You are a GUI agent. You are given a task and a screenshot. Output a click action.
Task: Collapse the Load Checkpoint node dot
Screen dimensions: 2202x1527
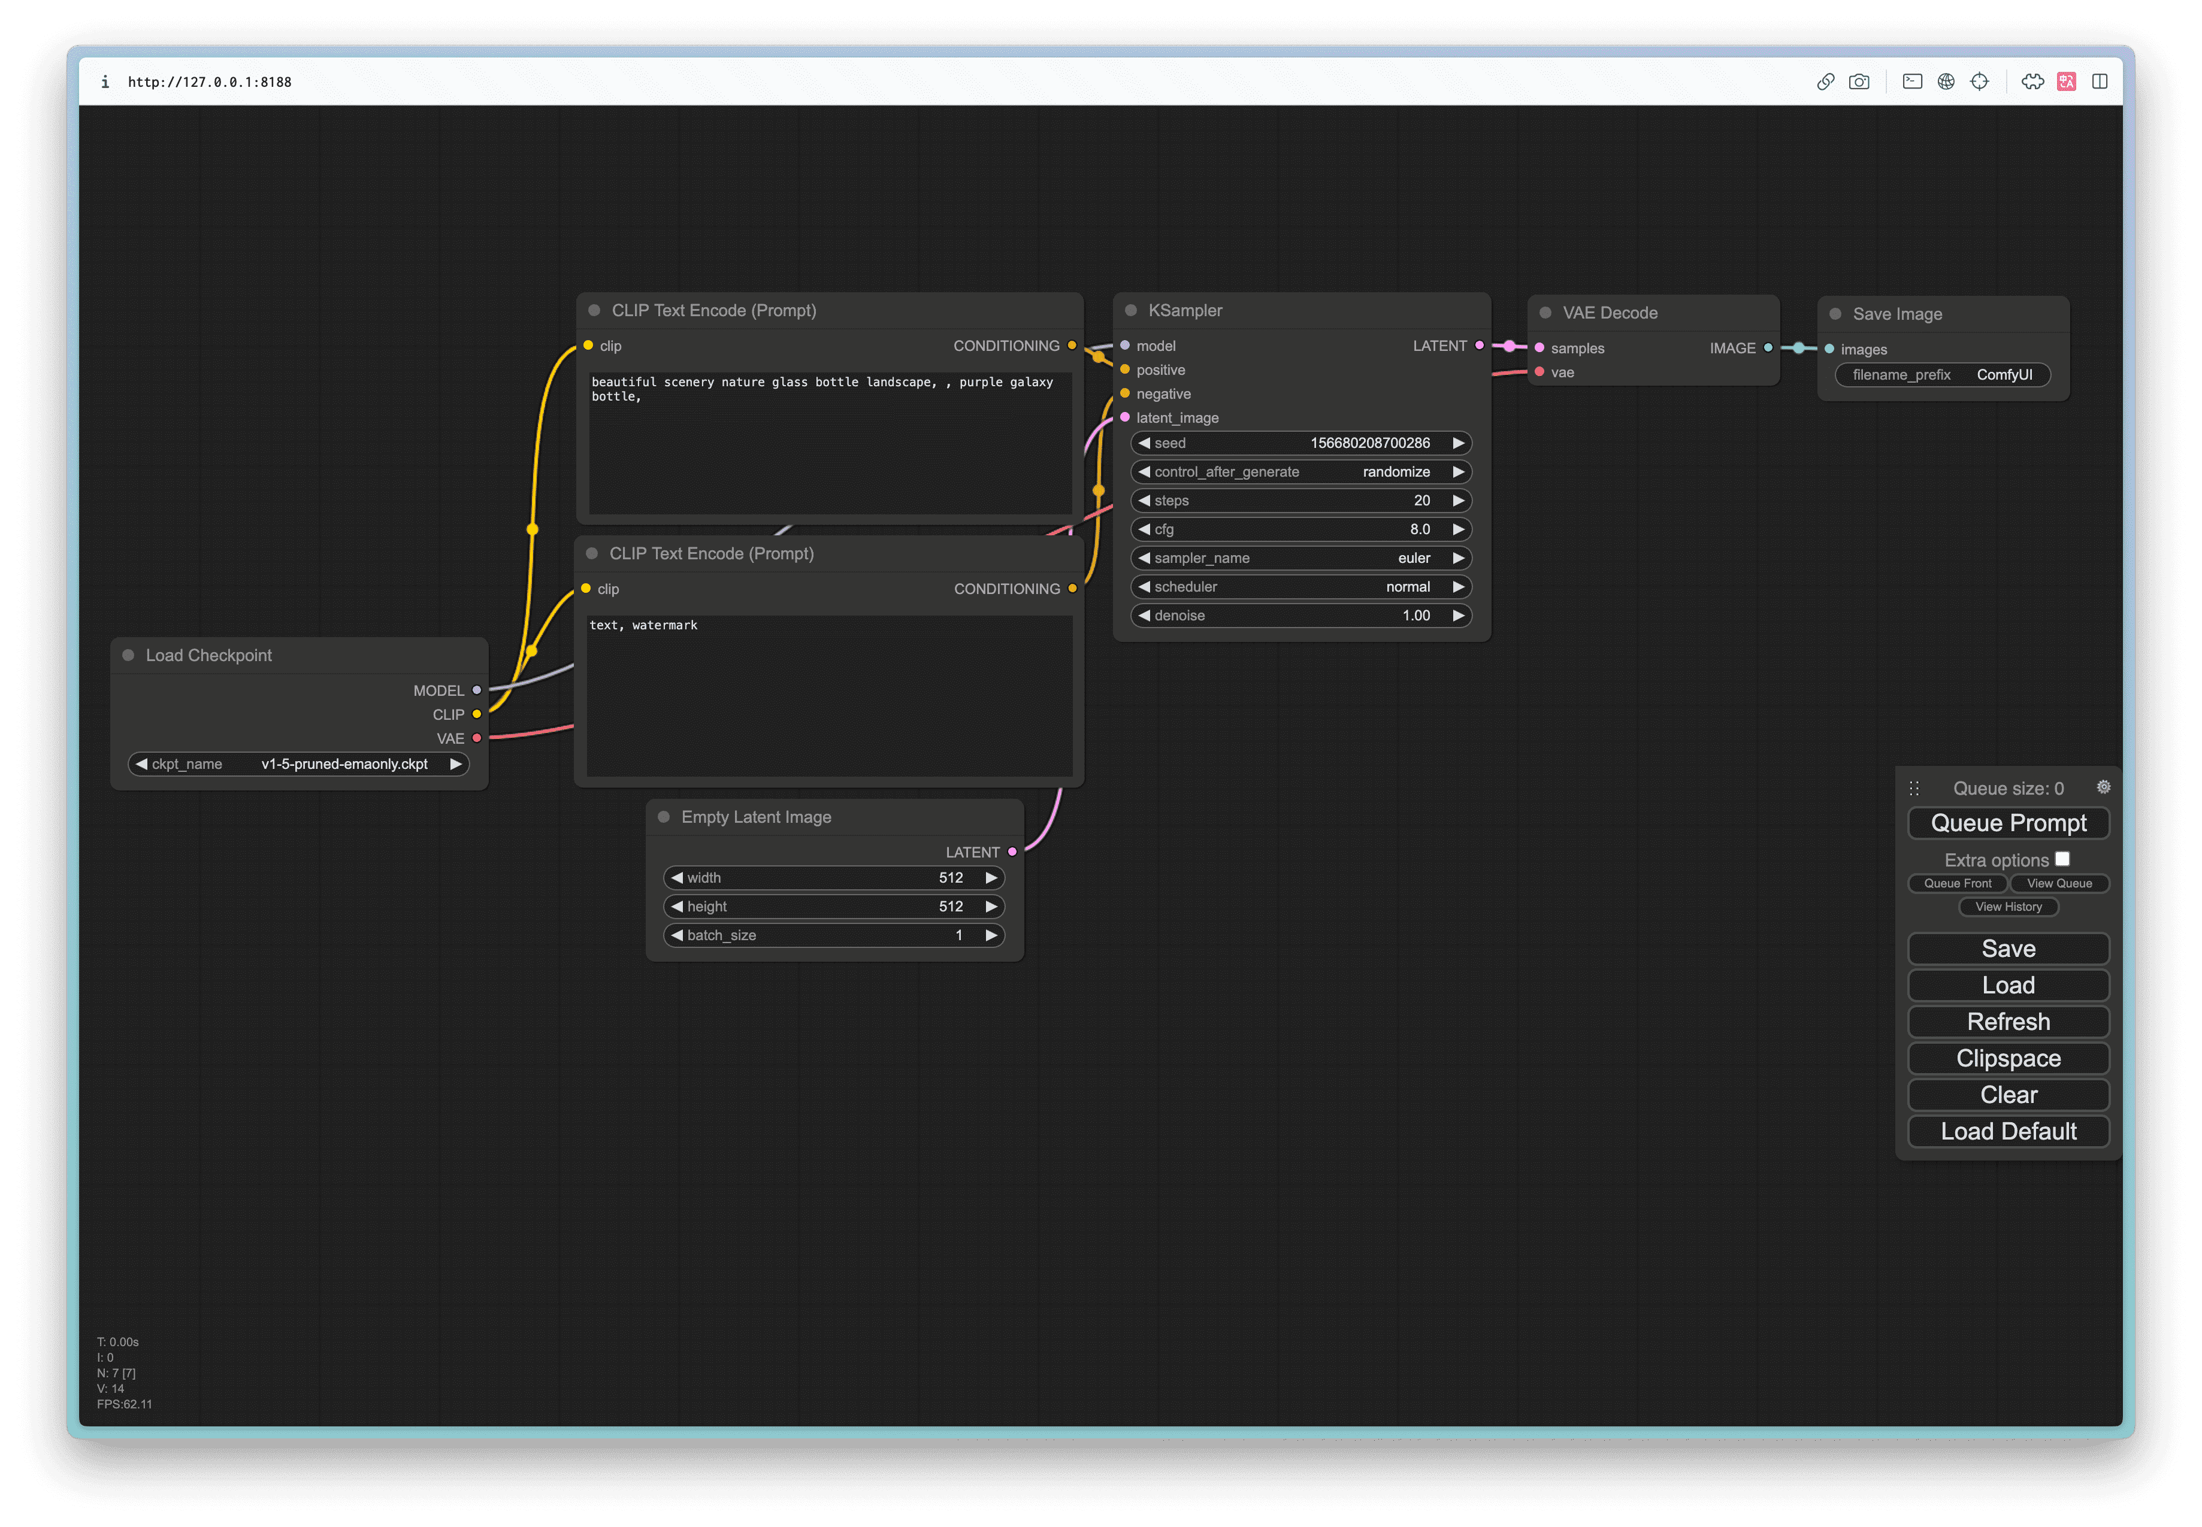pos(128,655)
